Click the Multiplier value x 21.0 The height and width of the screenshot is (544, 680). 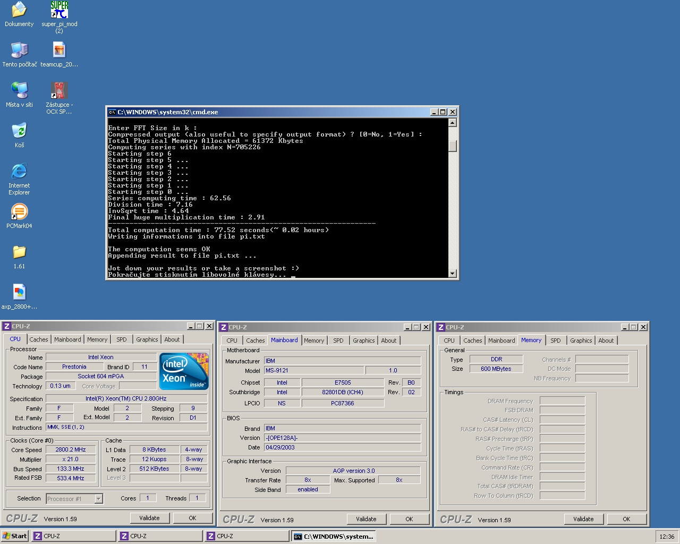click(x=71, y=459)
